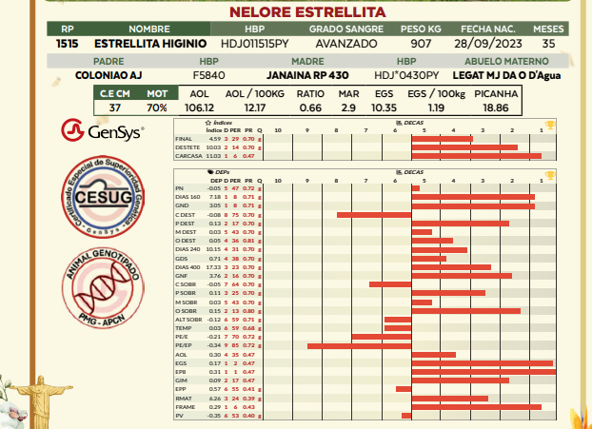592x429 pixels.
Task: Click the DECAS chart icon in the Índices panel
Action: click(x=399, y=123)
